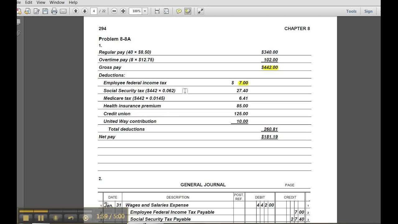Click Total deductions value 260.81

271,129
